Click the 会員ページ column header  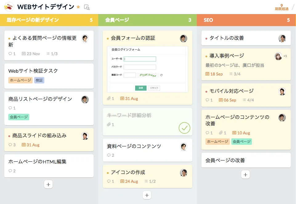[x=117, y=20]
